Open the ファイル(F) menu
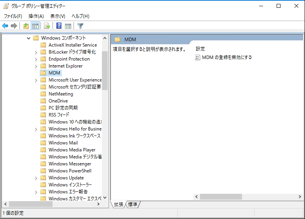Image resolution: width=305 pixels, height=219 pixels. (x=13, y=16)
